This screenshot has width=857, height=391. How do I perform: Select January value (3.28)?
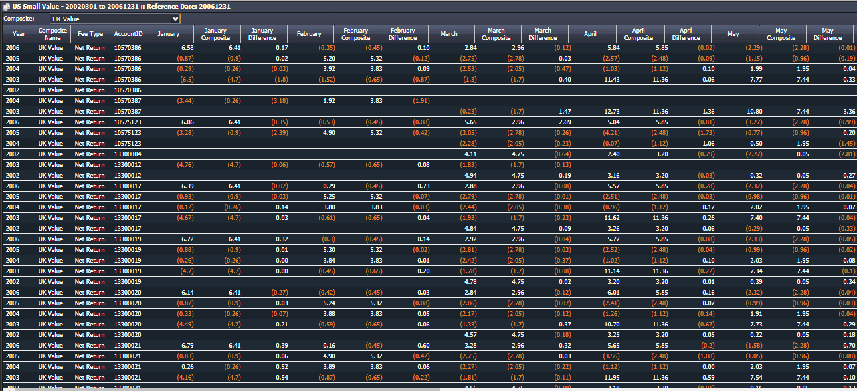(185, 133)
